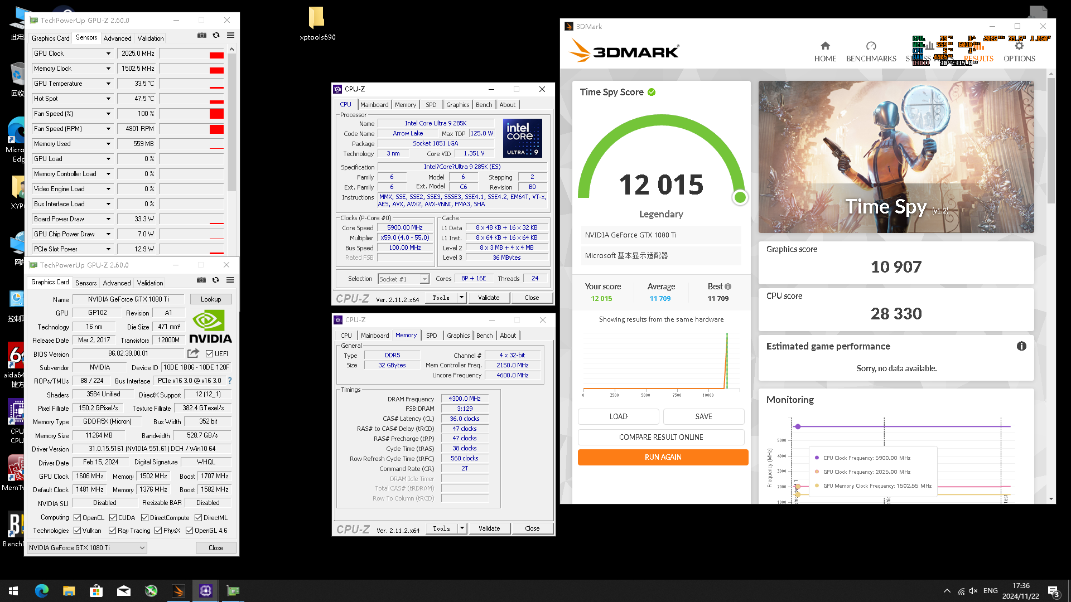
Task: Open Microsoft Store from taskbar
Action: 96,591
